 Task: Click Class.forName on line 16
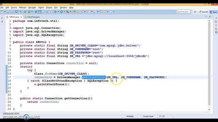tap(46, 74)
